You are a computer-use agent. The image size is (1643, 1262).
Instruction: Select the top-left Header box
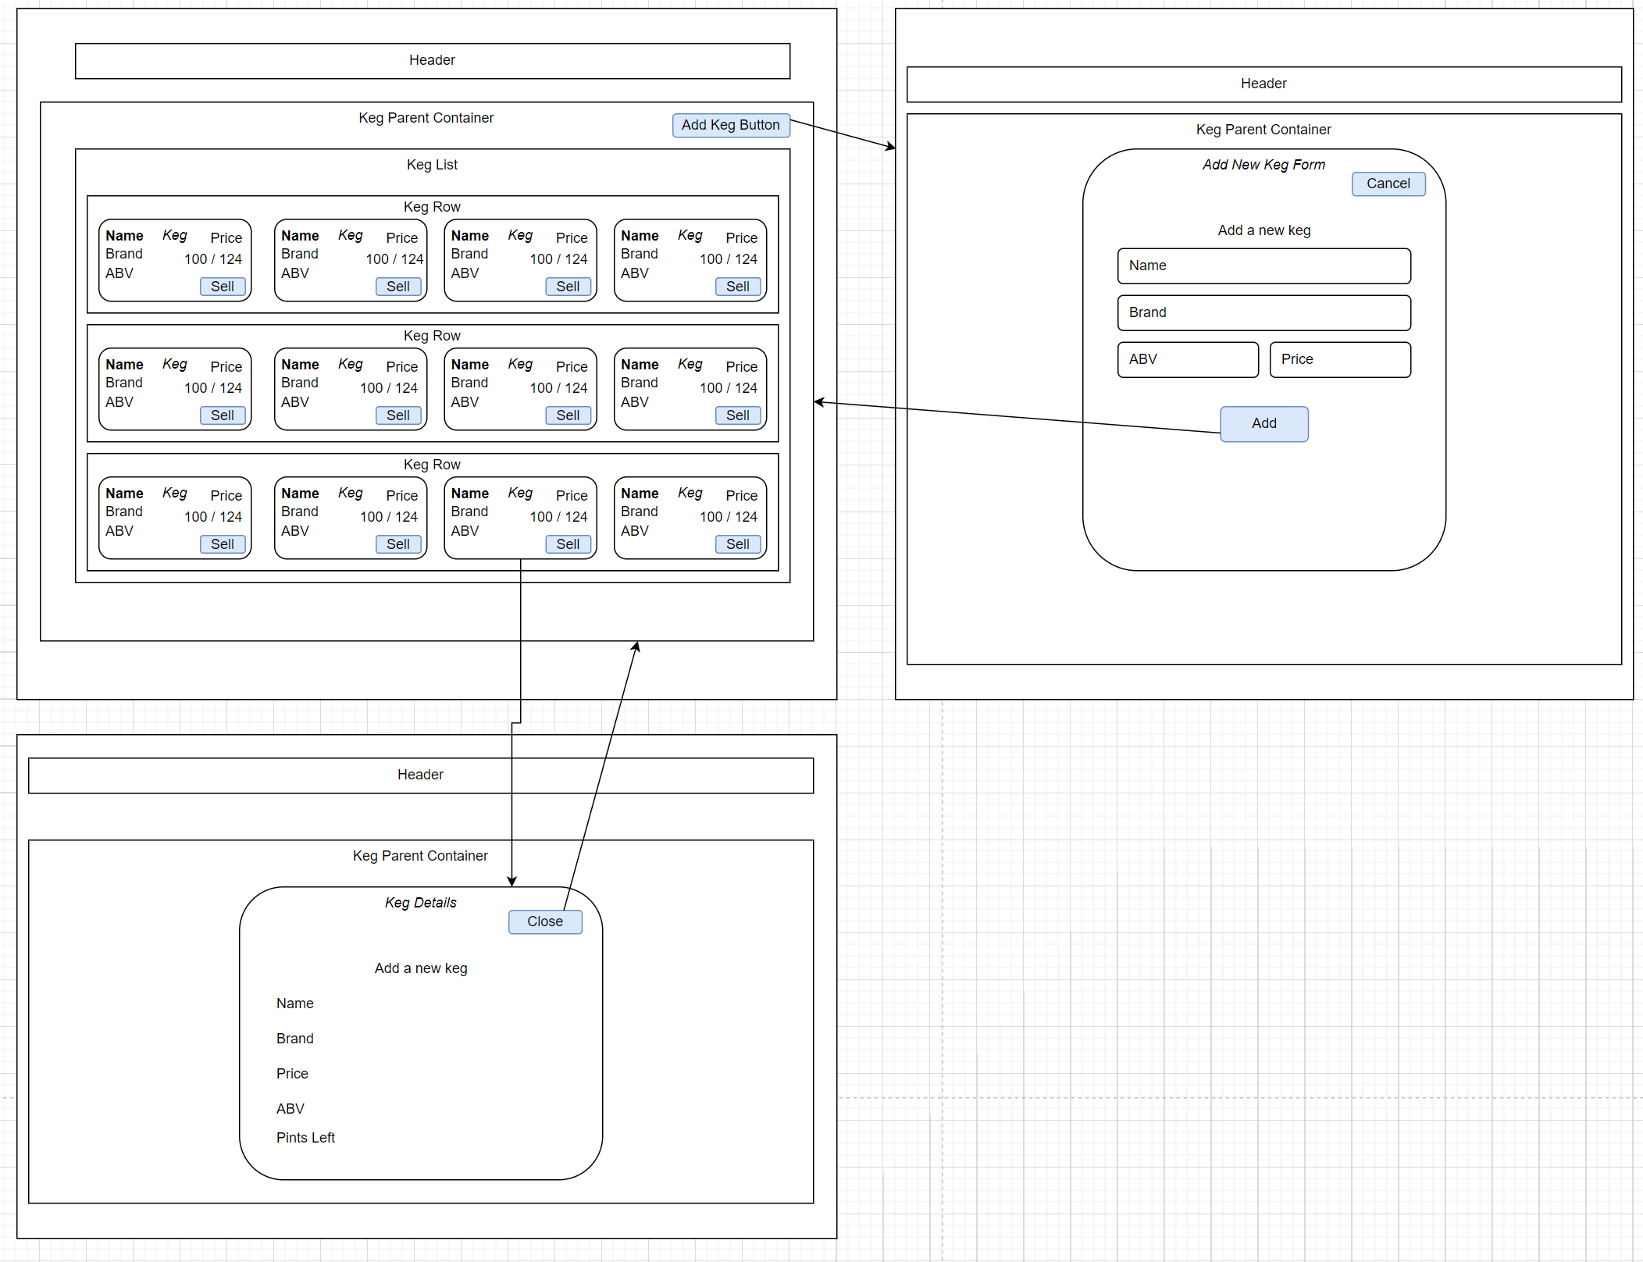(432, 61)
